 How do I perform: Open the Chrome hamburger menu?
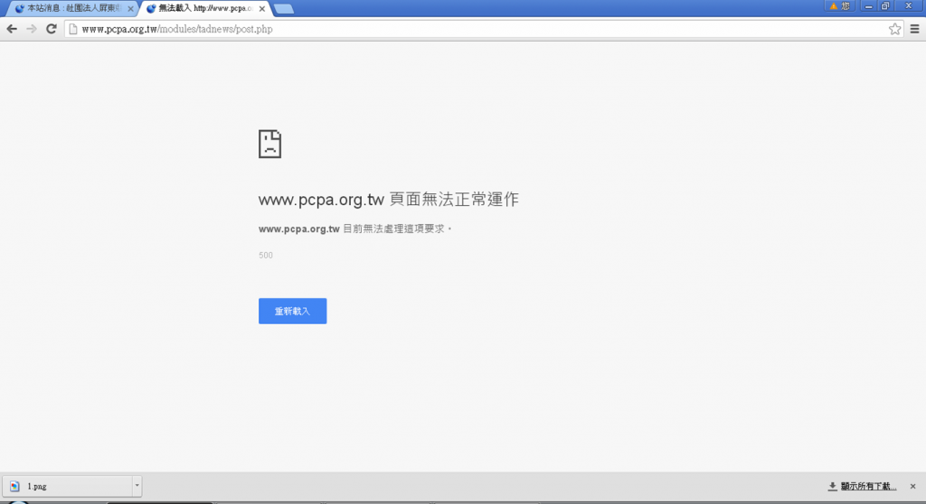[x=914, y=29]
